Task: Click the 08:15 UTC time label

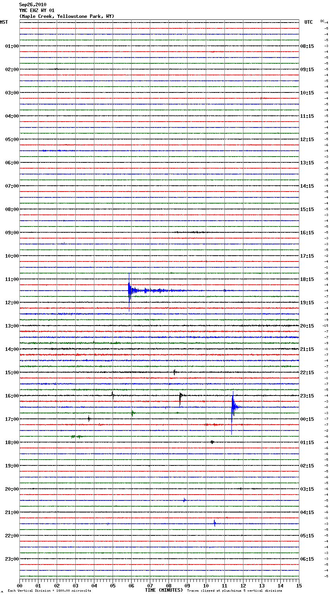Action: pyautogui.click(x=307, y=46)
